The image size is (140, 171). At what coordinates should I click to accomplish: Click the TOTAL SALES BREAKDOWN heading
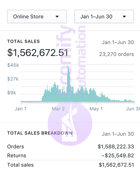(x=40, y=133)
